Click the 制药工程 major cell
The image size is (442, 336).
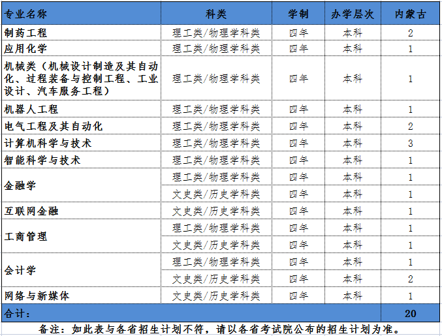tap(82, 33)
